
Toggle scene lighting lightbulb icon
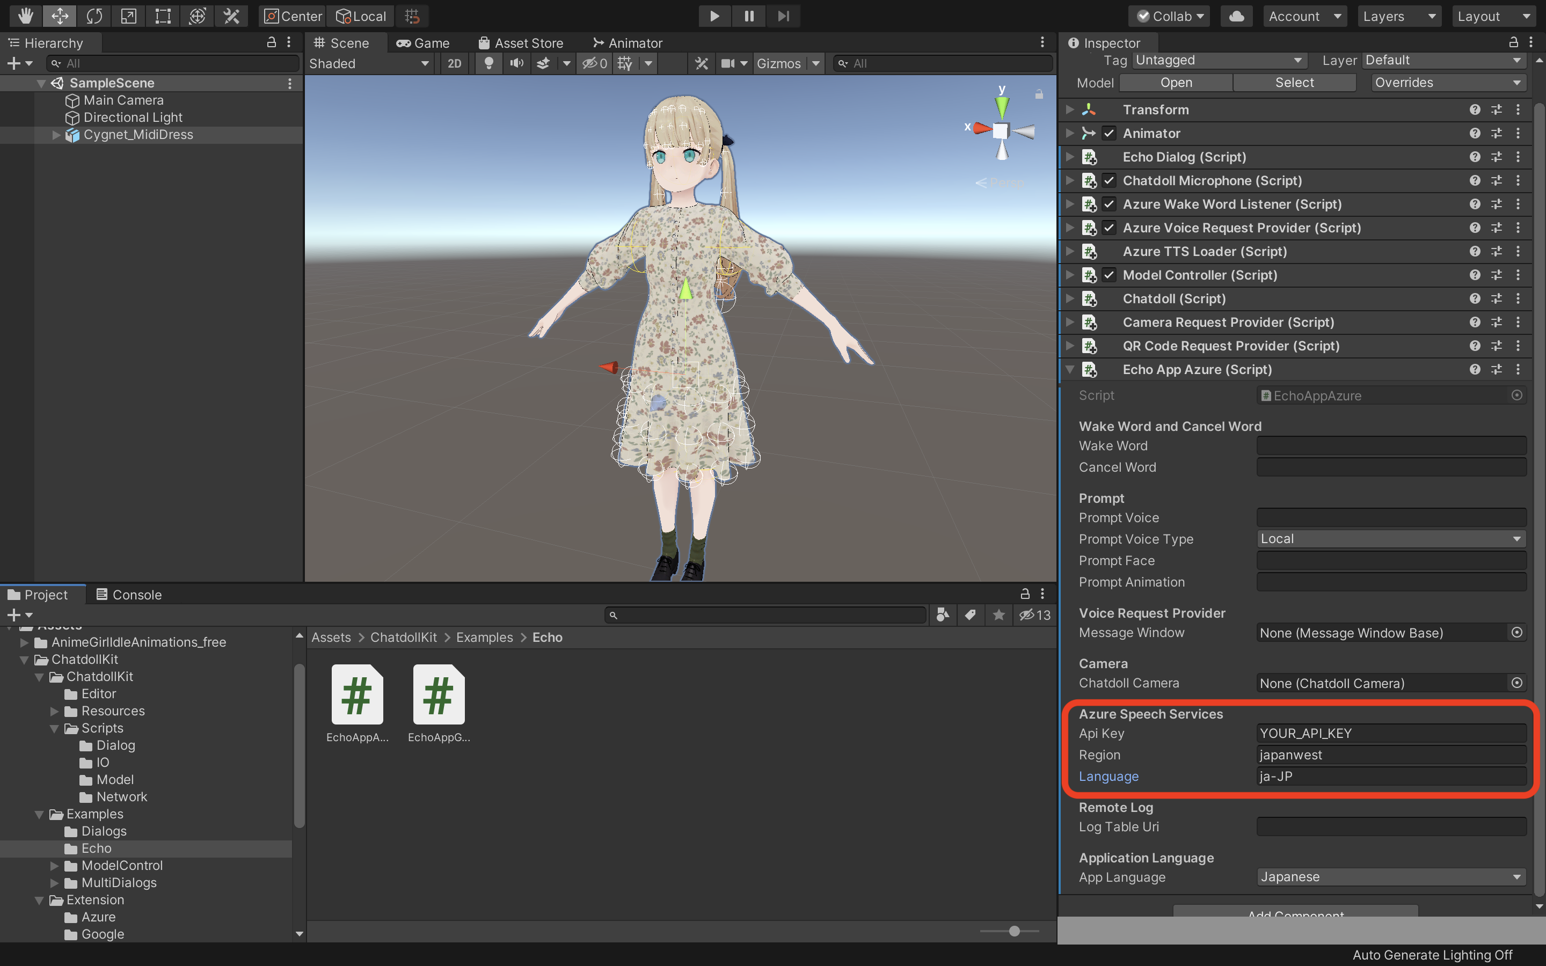[x=488, y=63]
